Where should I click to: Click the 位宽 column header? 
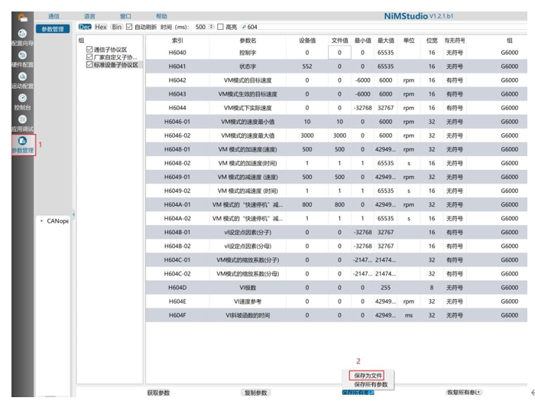pyautogui.click(x=432, y=41)
